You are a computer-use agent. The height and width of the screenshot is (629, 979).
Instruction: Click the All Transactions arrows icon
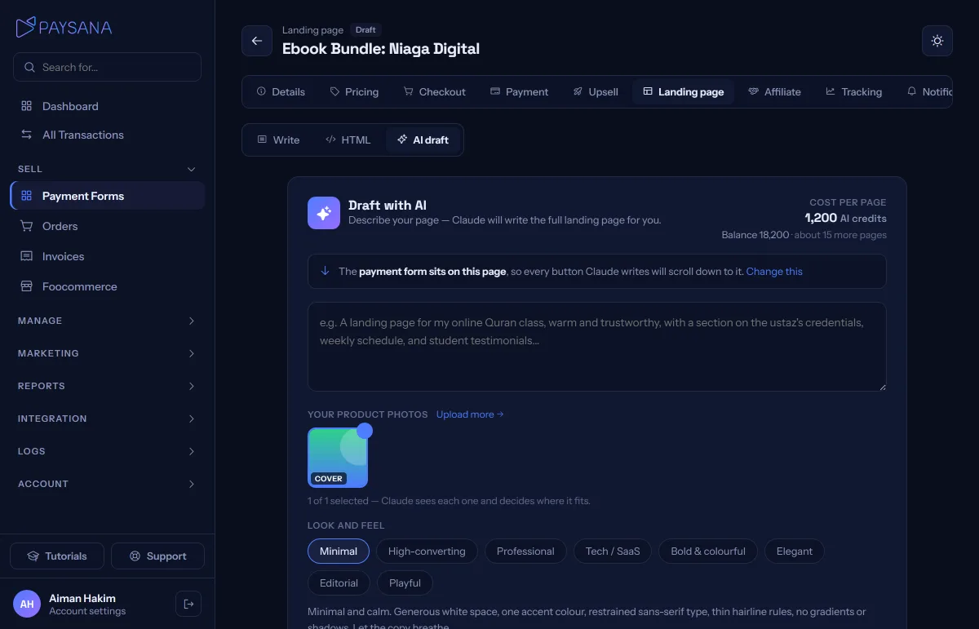(x=27, y=135)
